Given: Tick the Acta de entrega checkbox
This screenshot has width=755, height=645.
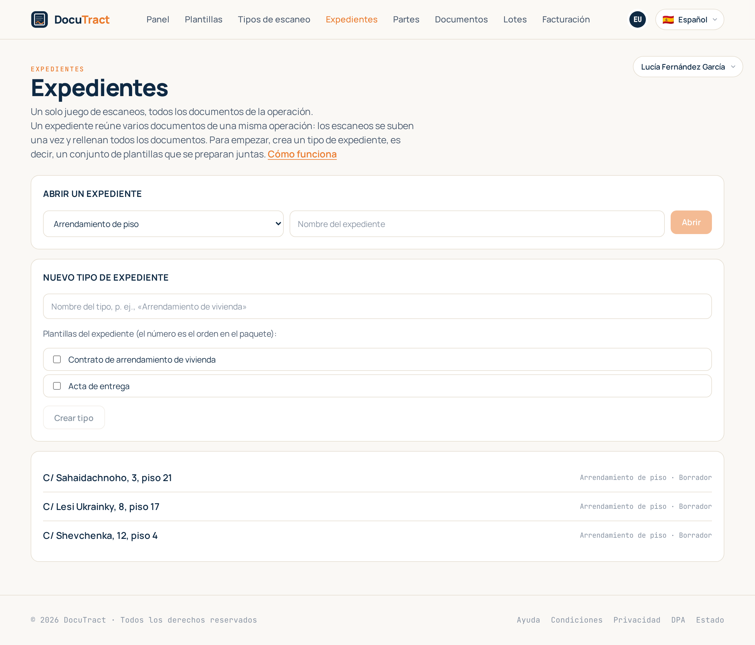Looking at the screenshot, I should (57, 386).
